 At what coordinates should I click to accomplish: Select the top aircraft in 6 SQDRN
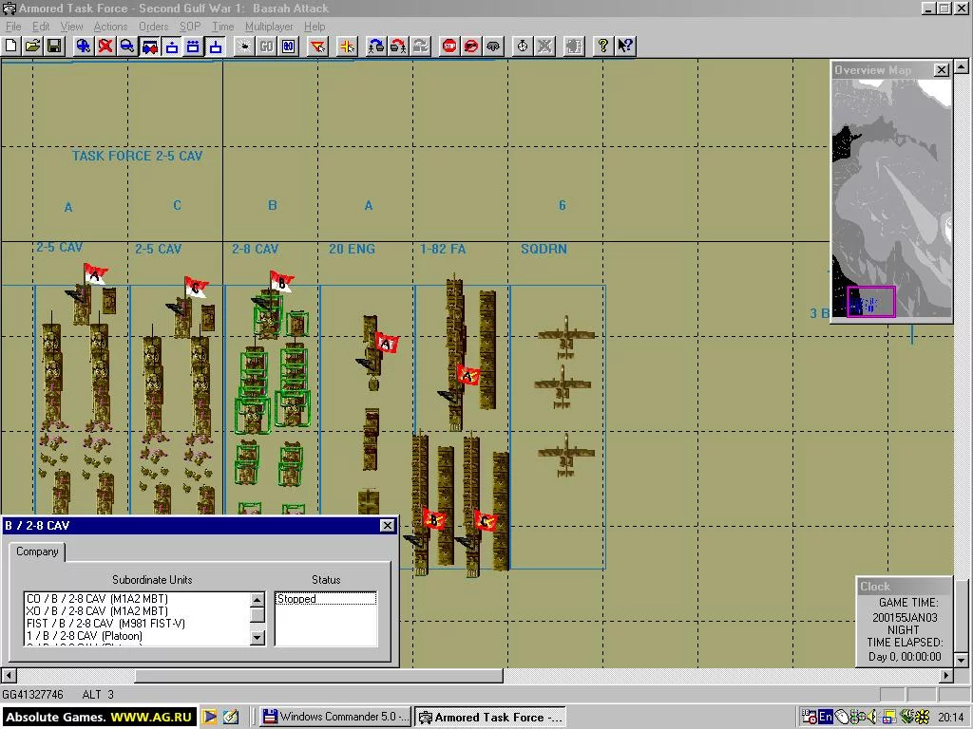click(x=565, y=337)
